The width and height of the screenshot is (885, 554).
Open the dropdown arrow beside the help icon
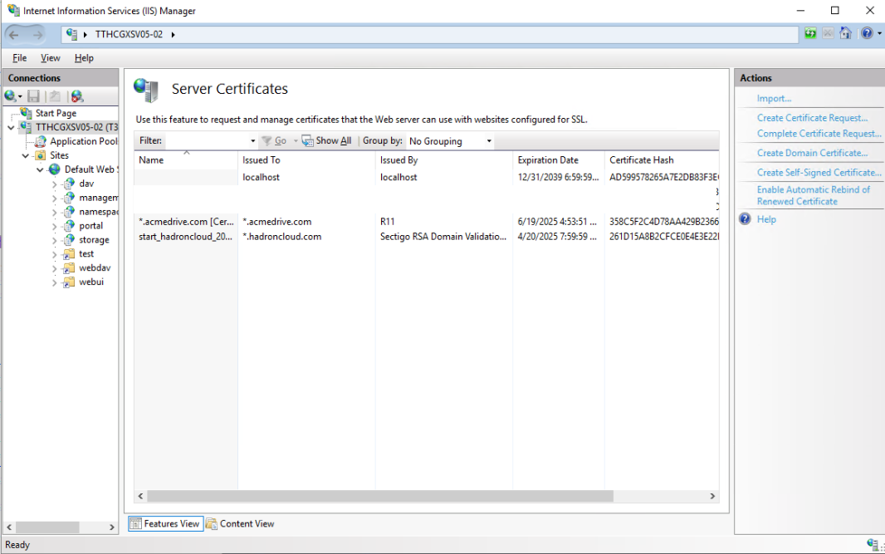coord(879,33)
